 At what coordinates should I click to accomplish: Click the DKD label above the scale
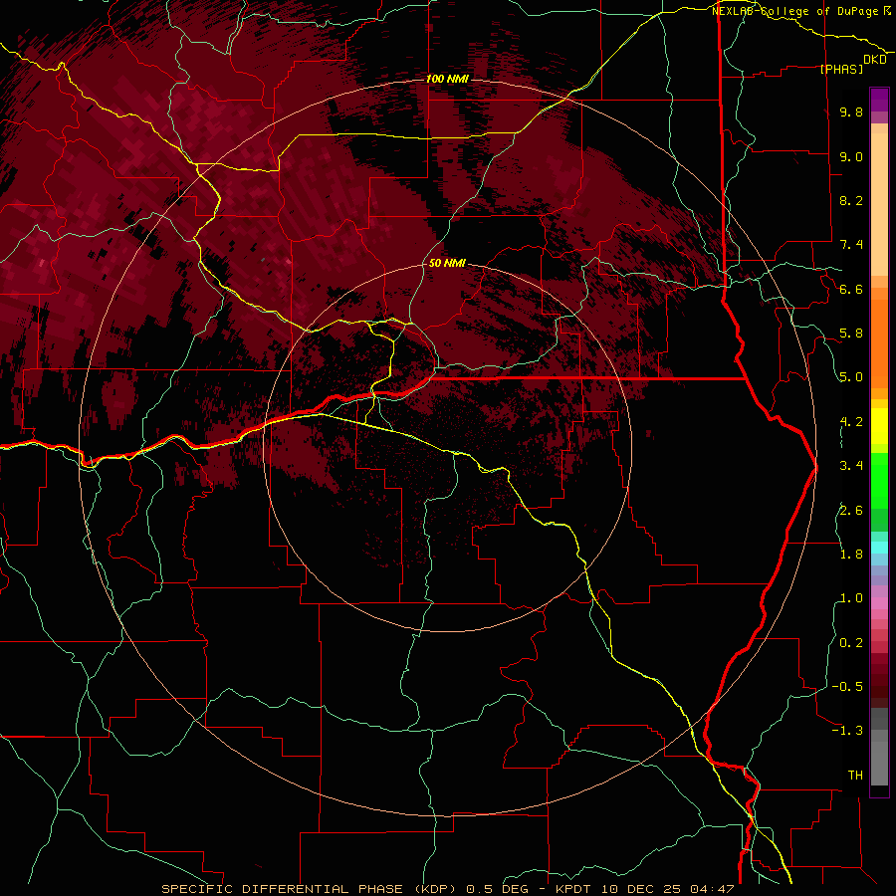874,60
